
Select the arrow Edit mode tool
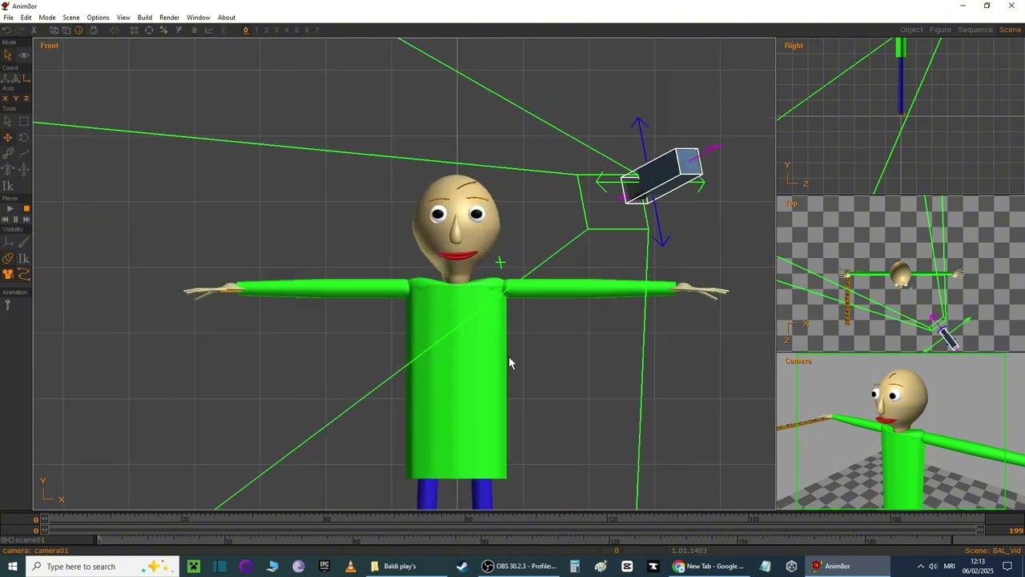(x=7, y=55)
